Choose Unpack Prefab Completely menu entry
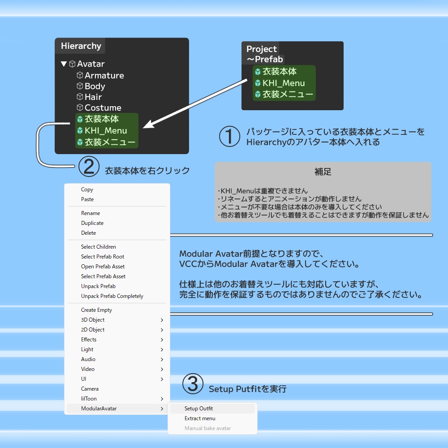 (117, 296)
